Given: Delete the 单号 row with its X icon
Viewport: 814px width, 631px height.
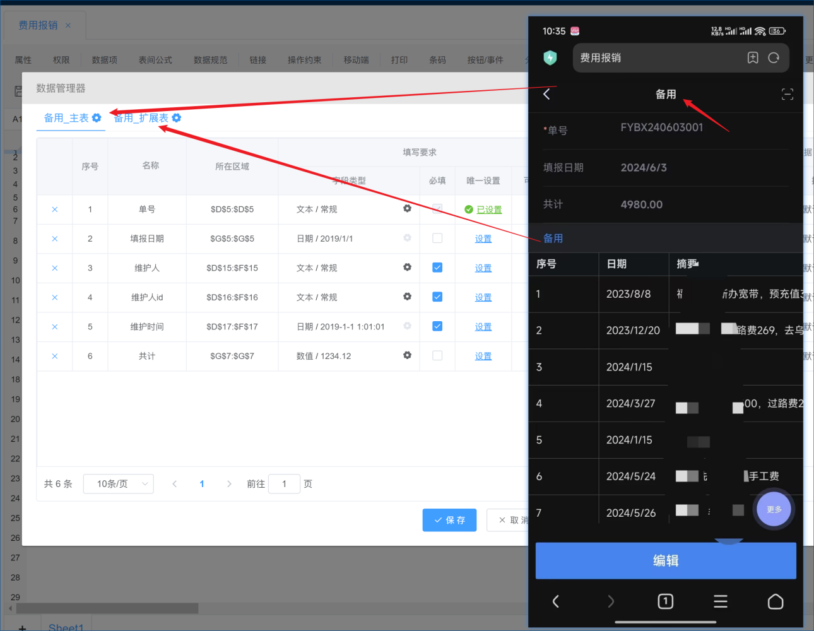Looking at the screenshot, I should coord(55,209).
